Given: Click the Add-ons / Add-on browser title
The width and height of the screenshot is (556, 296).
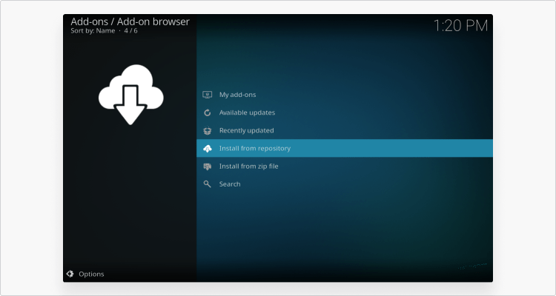Looking at the screenshot, I should [130, 21].
